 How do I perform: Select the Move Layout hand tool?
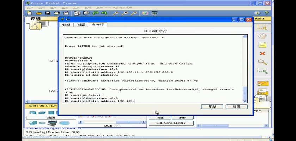pos(262,36)
